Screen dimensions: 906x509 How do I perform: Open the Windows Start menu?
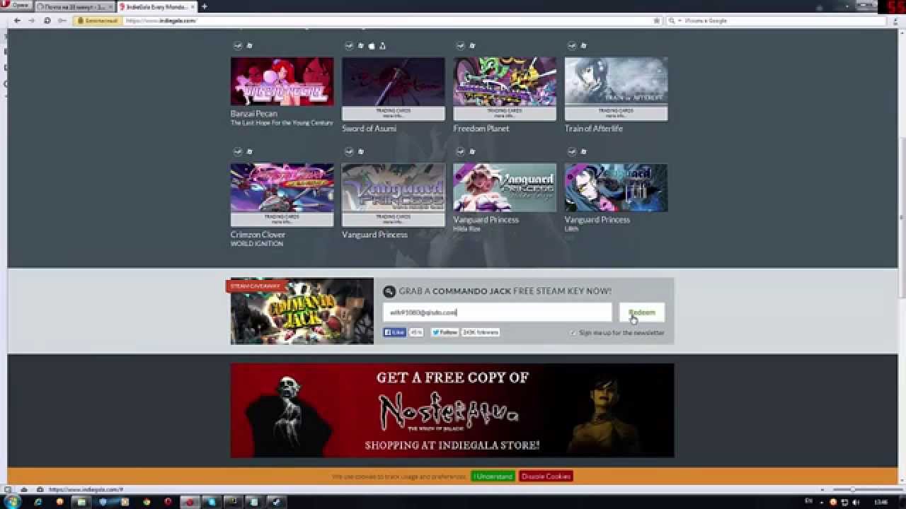[x=13, y=502]
